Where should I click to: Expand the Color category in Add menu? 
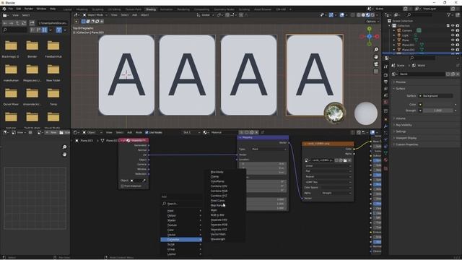tap(181, 230)
